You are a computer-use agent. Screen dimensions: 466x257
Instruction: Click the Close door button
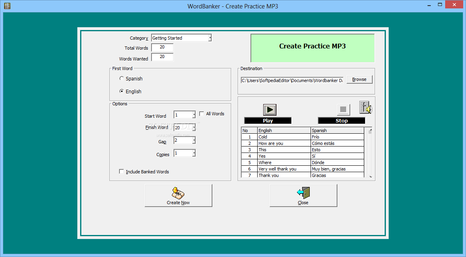(303, 195)
